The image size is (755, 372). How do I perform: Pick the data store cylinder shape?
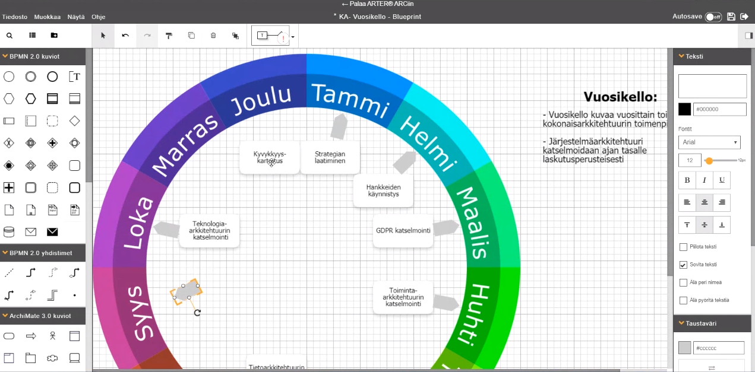9,231
